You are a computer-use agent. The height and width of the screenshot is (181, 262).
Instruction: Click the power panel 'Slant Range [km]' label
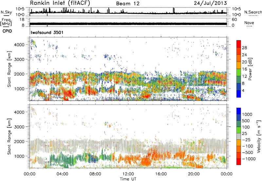pyautogui.click(x=9, y=69)
